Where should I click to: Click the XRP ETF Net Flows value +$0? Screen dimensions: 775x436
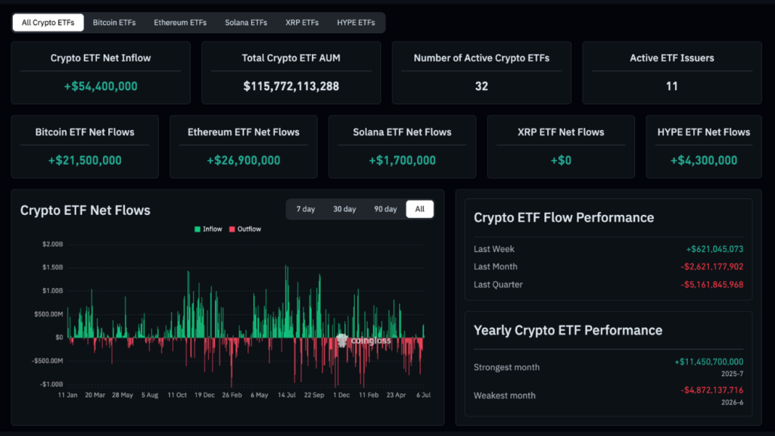coord(561,160)
